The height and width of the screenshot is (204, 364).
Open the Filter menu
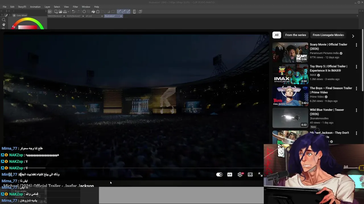pyautogui.click(x=75, y=7)
